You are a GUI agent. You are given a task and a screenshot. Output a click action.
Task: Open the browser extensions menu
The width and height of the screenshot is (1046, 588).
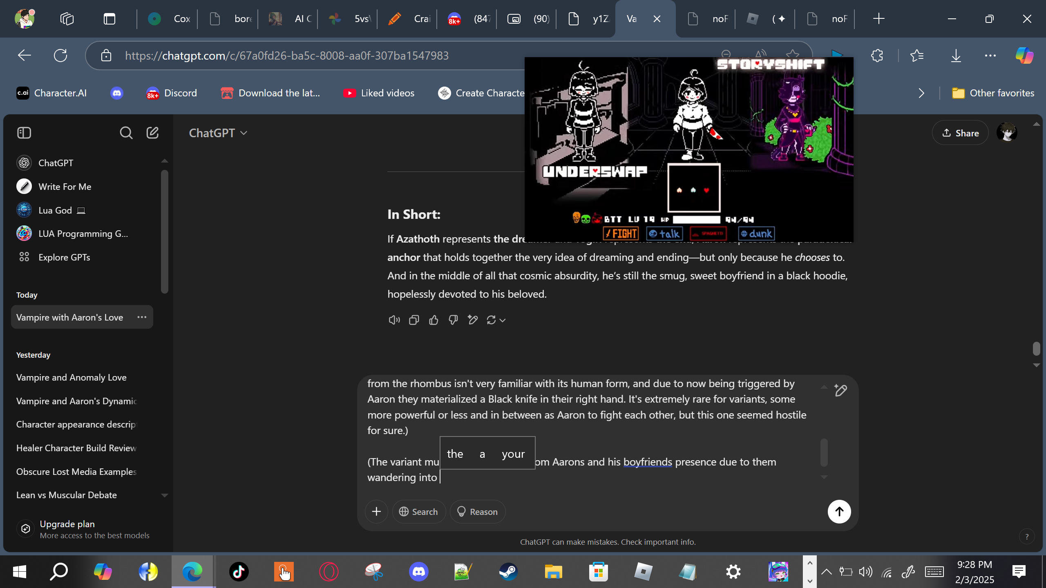877,55
